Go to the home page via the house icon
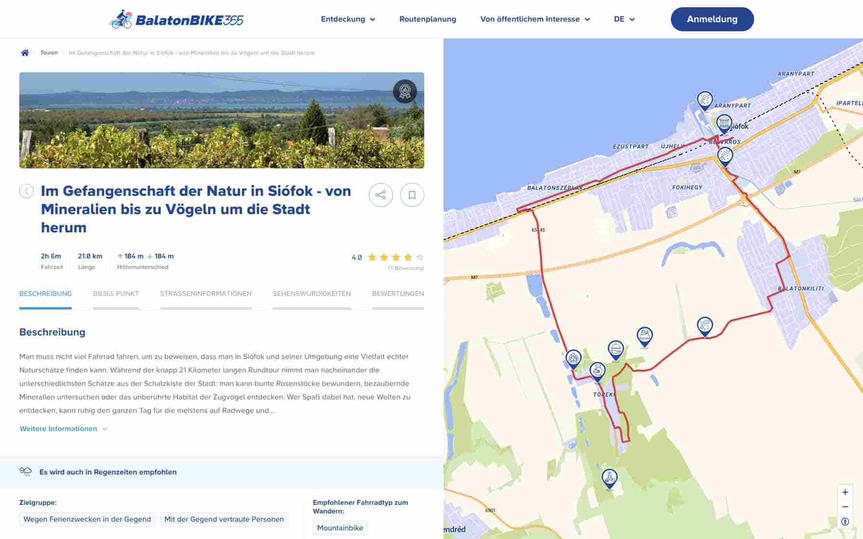The width and height of the screenshot is (863, 539). point(25,53)
